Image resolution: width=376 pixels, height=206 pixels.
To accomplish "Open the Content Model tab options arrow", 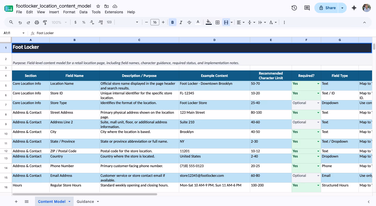I will (69, 202).
